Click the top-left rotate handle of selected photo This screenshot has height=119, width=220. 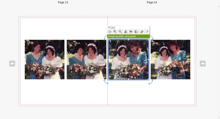click(x=105, y=37)
